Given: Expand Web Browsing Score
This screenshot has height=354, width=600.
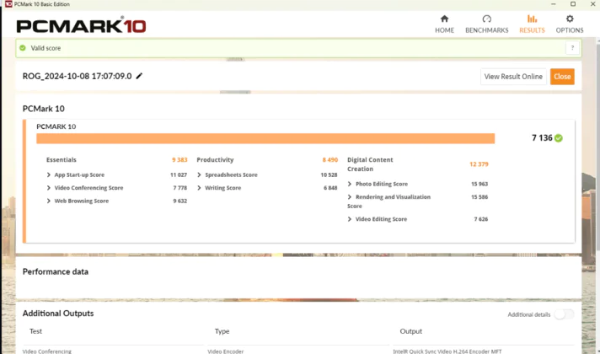Looking at the screenshot, I should (49, 201).
